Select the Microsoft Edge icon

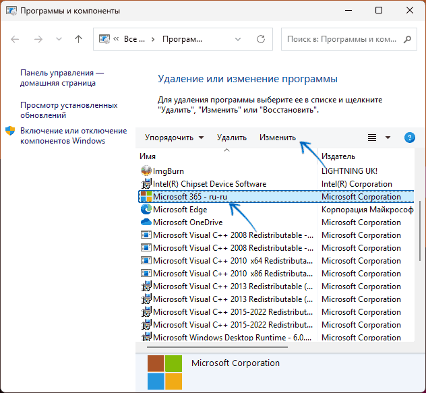pos(146,209)
